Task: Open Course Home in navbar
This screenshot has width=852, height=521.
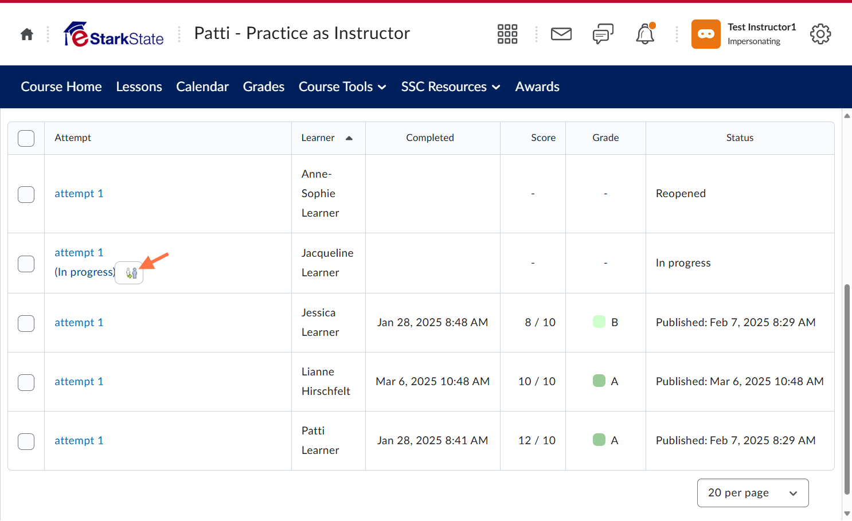Action: pyautogui.click(x=61, y=87)
